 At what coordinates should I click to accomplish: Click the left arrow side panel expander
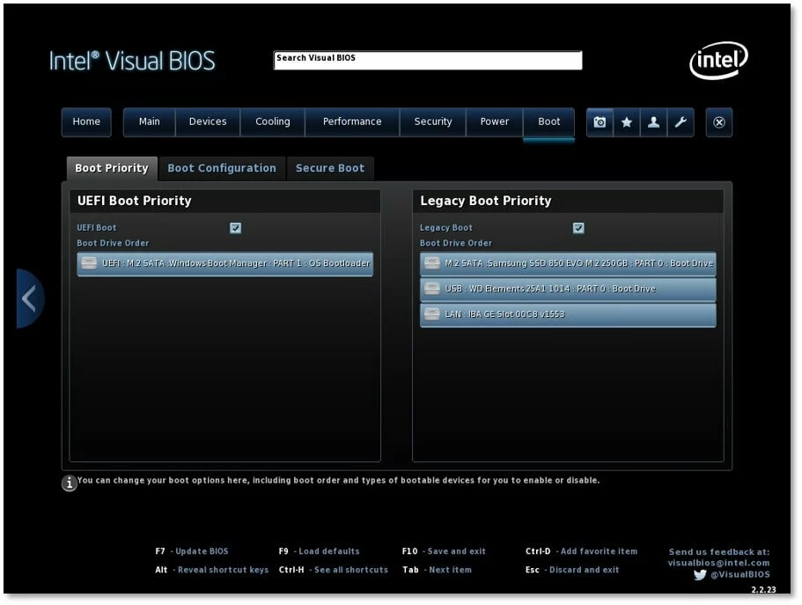(x=30, y=299)
